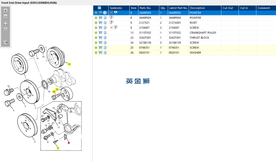This screenshot has width=276, height=162.
Task: Add 32186139 SCREW to cart
Action: [x=100, y=43]
